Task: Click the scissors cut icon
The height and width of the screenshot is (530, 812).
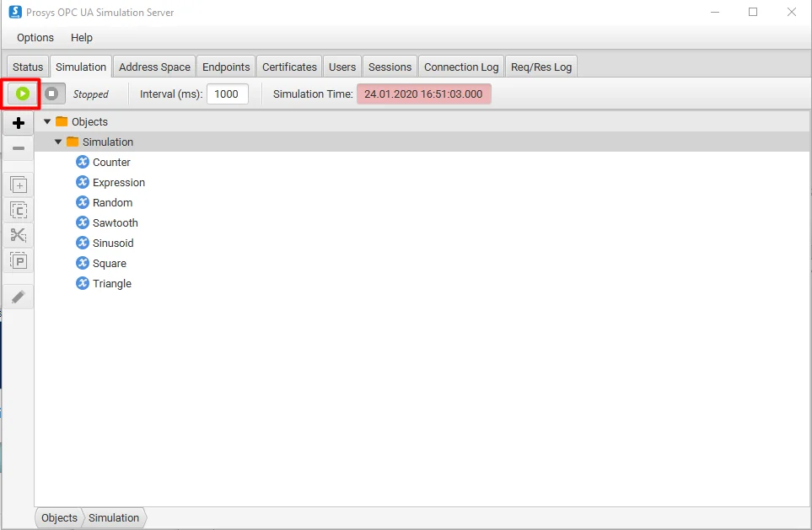Action: (x=19, y=235)
